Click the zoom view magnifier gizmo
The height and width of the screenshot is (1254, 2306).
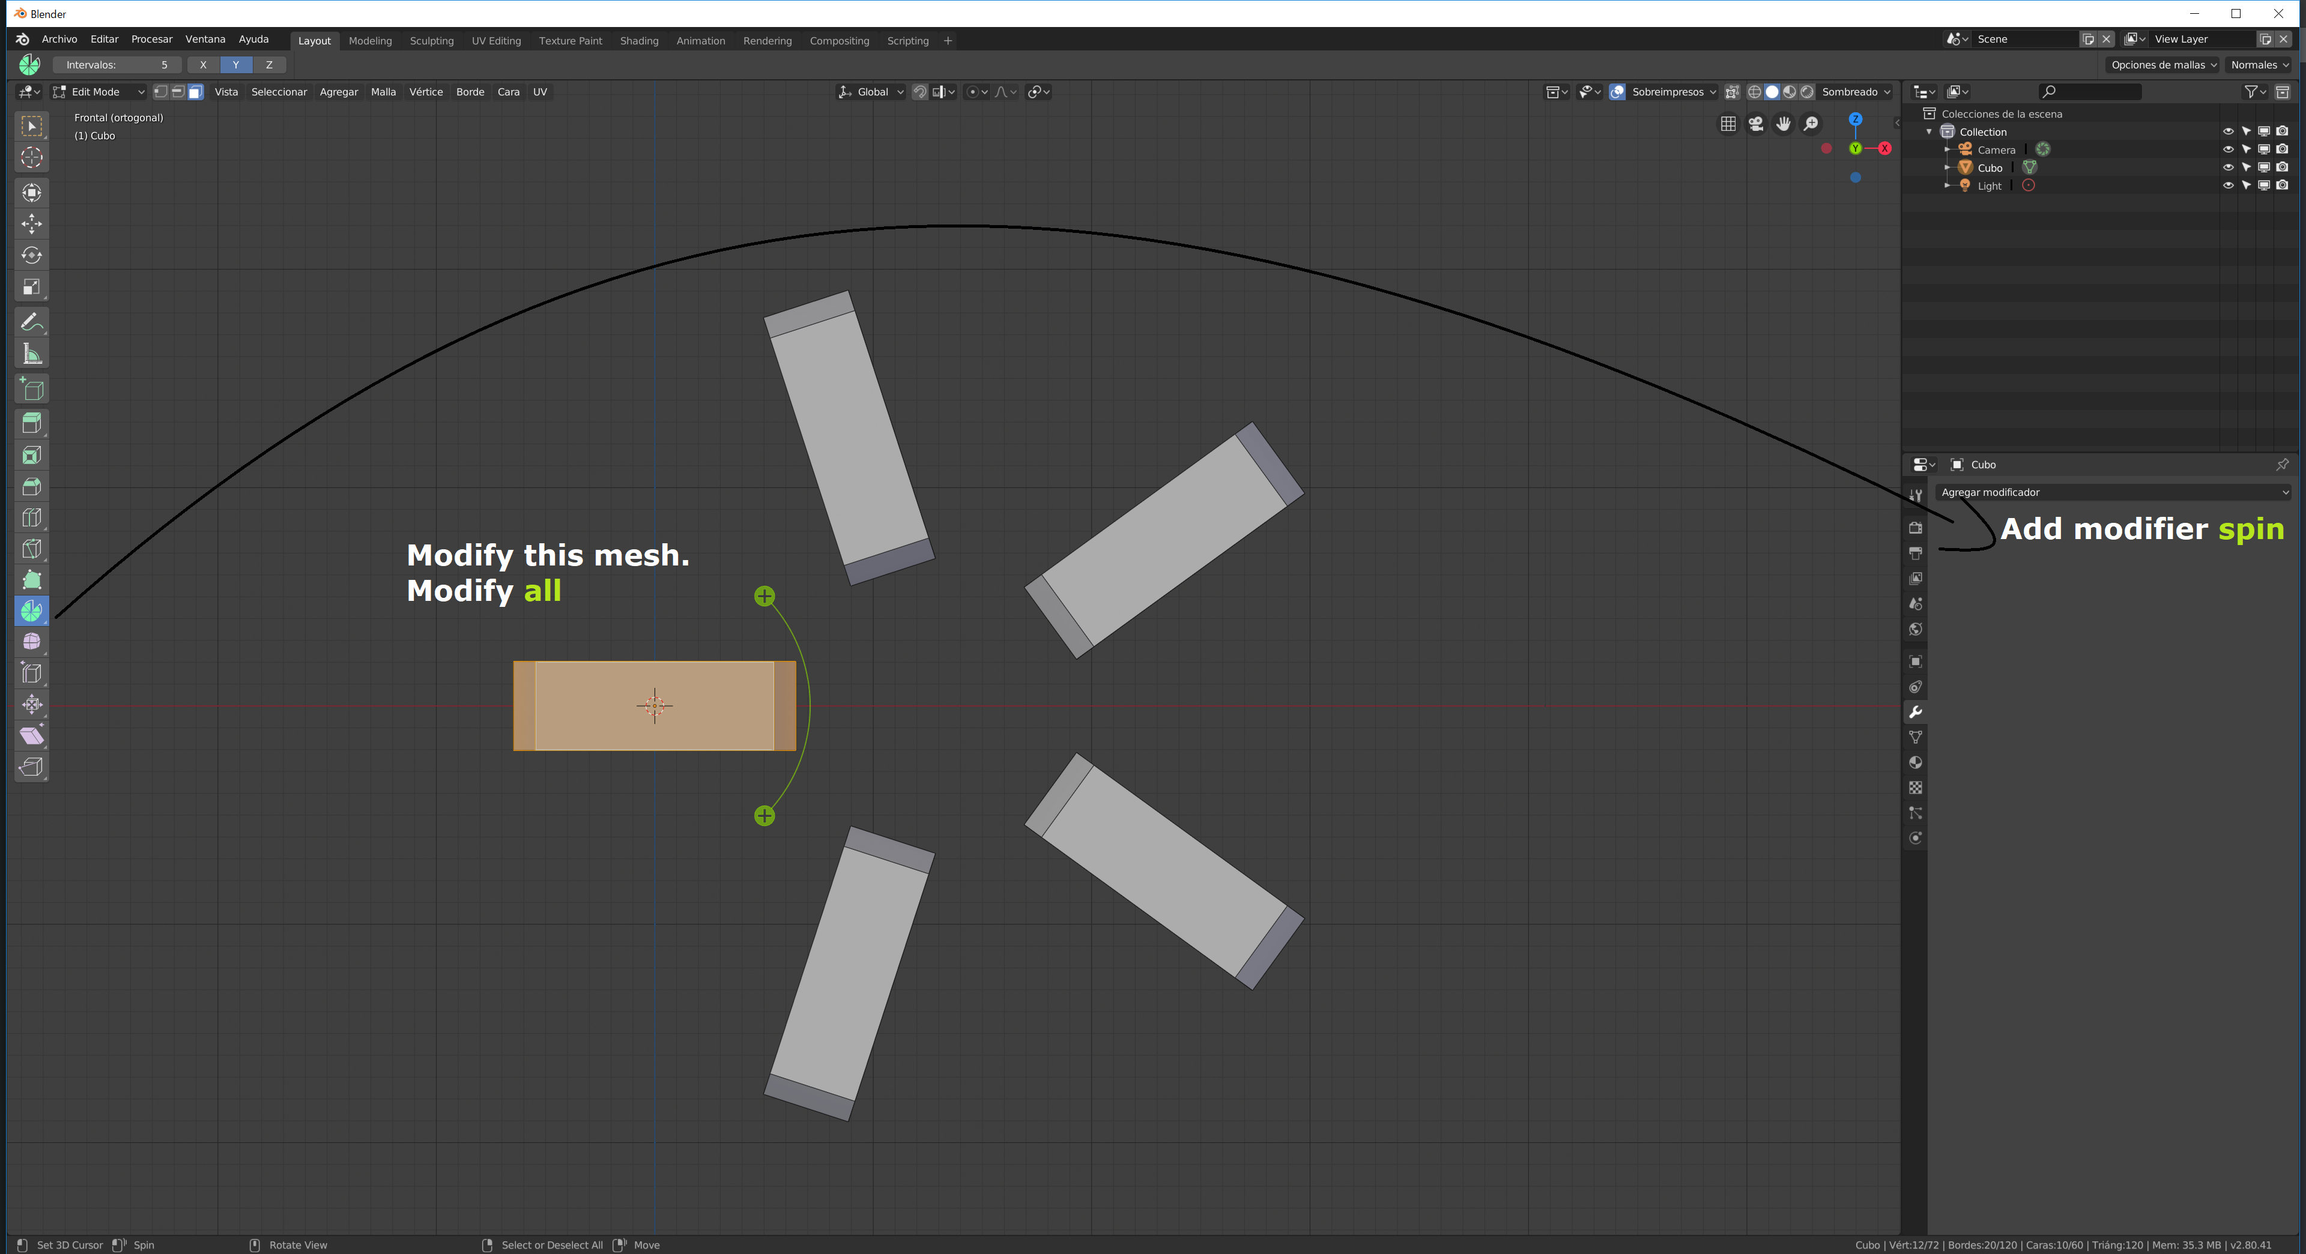1811,124
